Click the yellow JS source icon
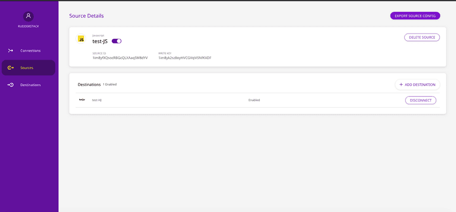 pyautogui.click(x=81, y=39)
